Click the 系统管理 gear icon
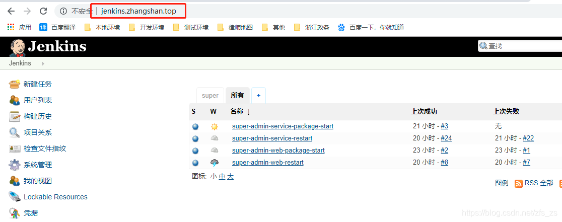The width and height of the screenshot is (562, 222). pyautogui.click(x=15, y=165)
